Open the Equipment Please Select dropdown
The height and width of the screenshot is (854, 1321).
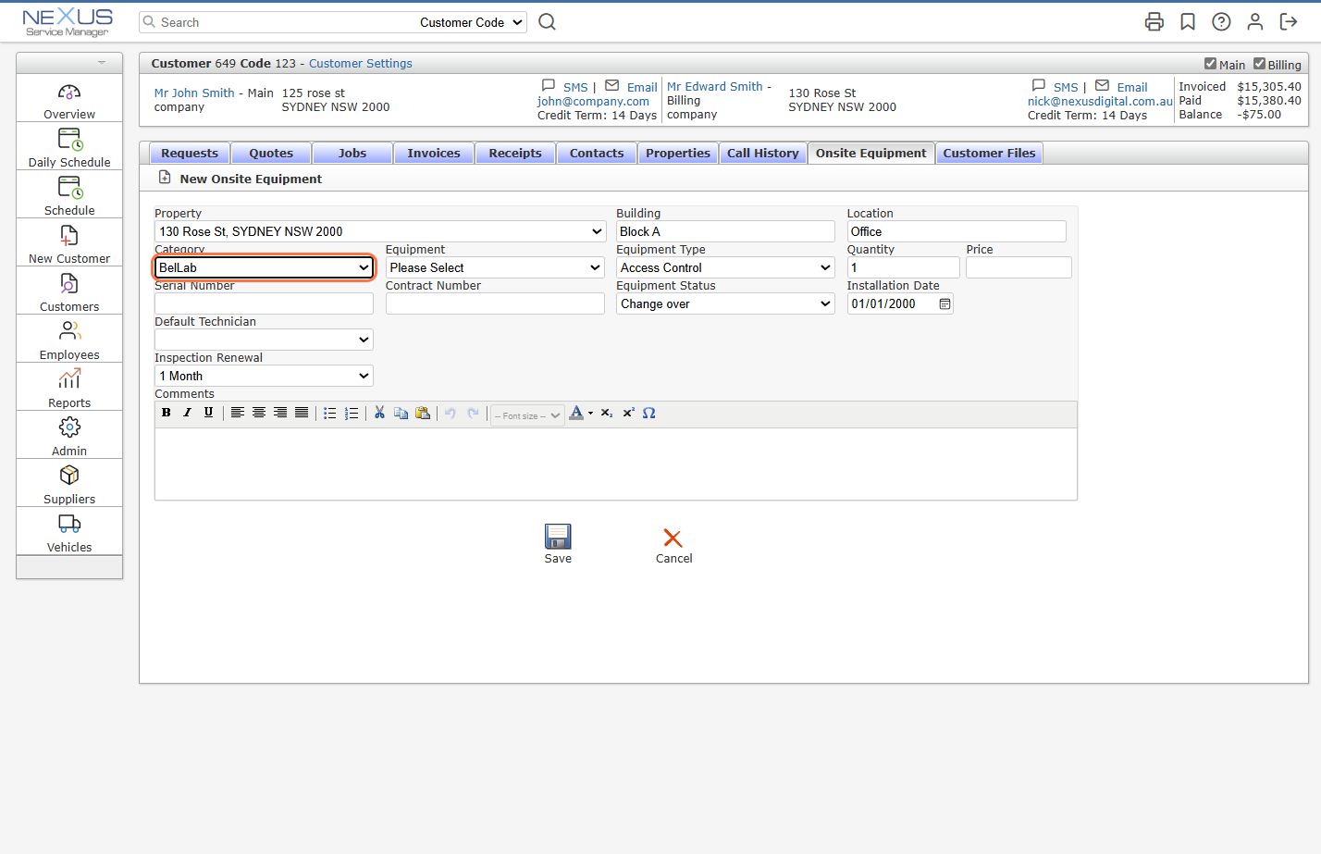(495, 267)
